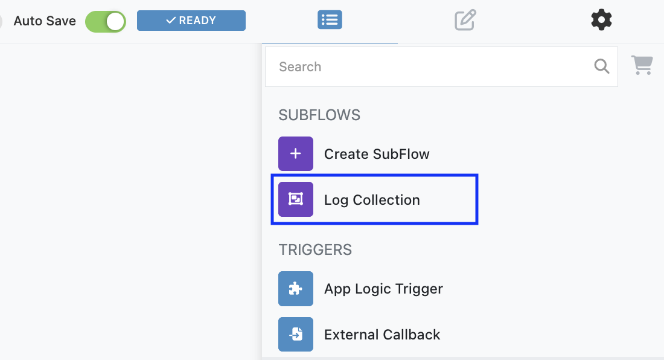Click inside the Search input field
This screenshot has height=360, width=664.
tap(423, 66)
